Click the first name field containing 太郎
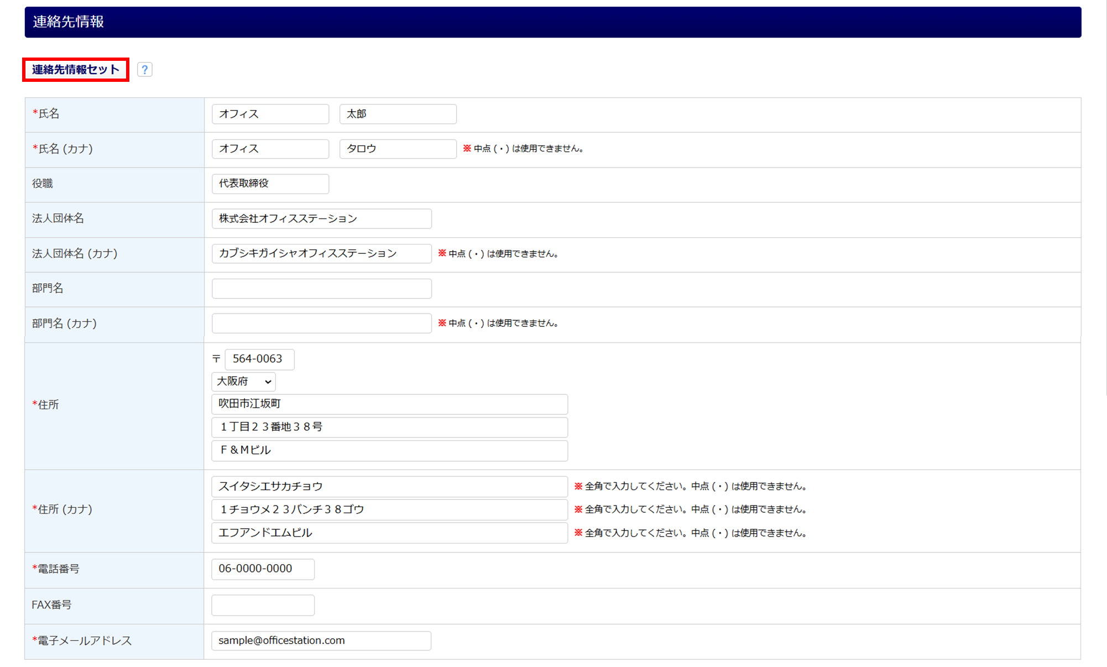This screenshot has height=667, width=1107. pyautogui.click(x=398, y=114)
